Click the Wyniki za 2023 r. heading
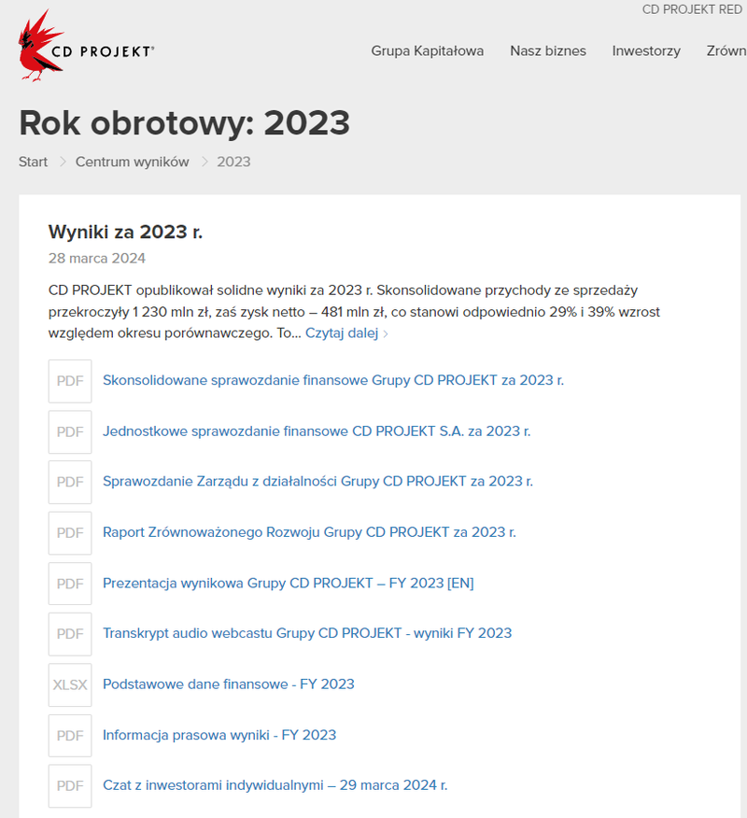The height and width of the screenshot is (818, 747). pyautogui.click(x=125, y=232)
